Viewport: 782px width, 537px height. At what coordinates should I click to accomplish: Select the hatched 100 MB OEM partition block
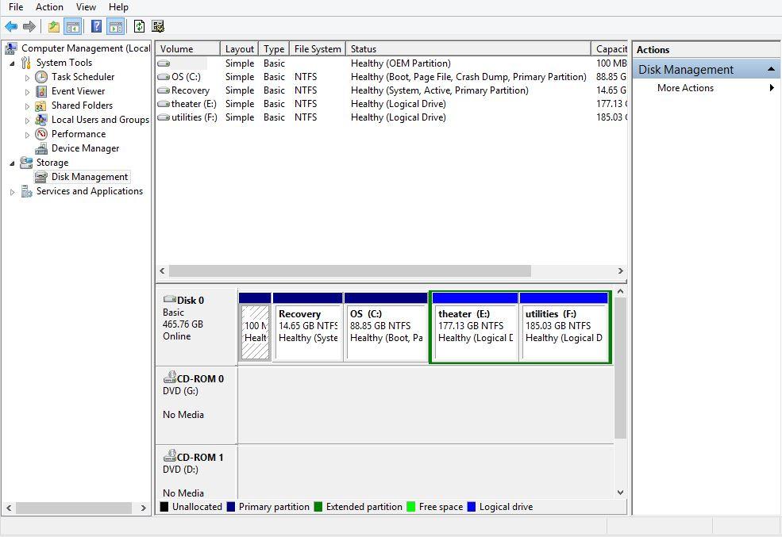point(255,326)
